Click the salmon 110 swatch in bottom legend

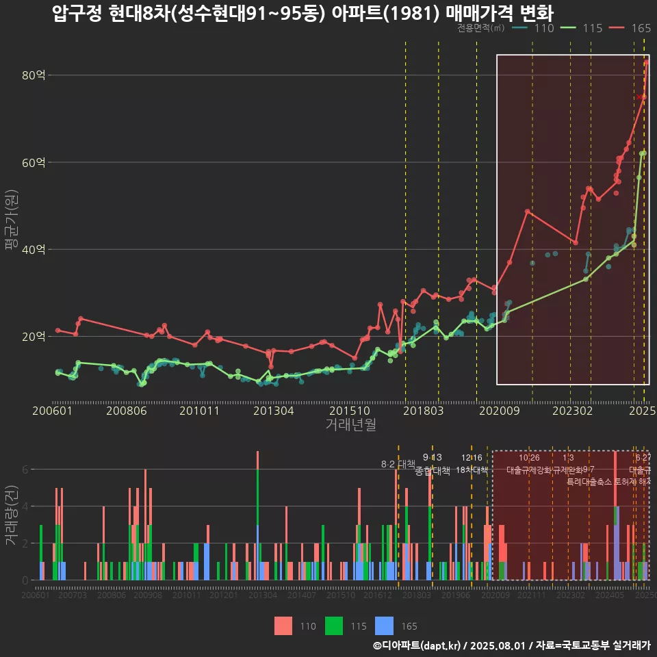283,626
